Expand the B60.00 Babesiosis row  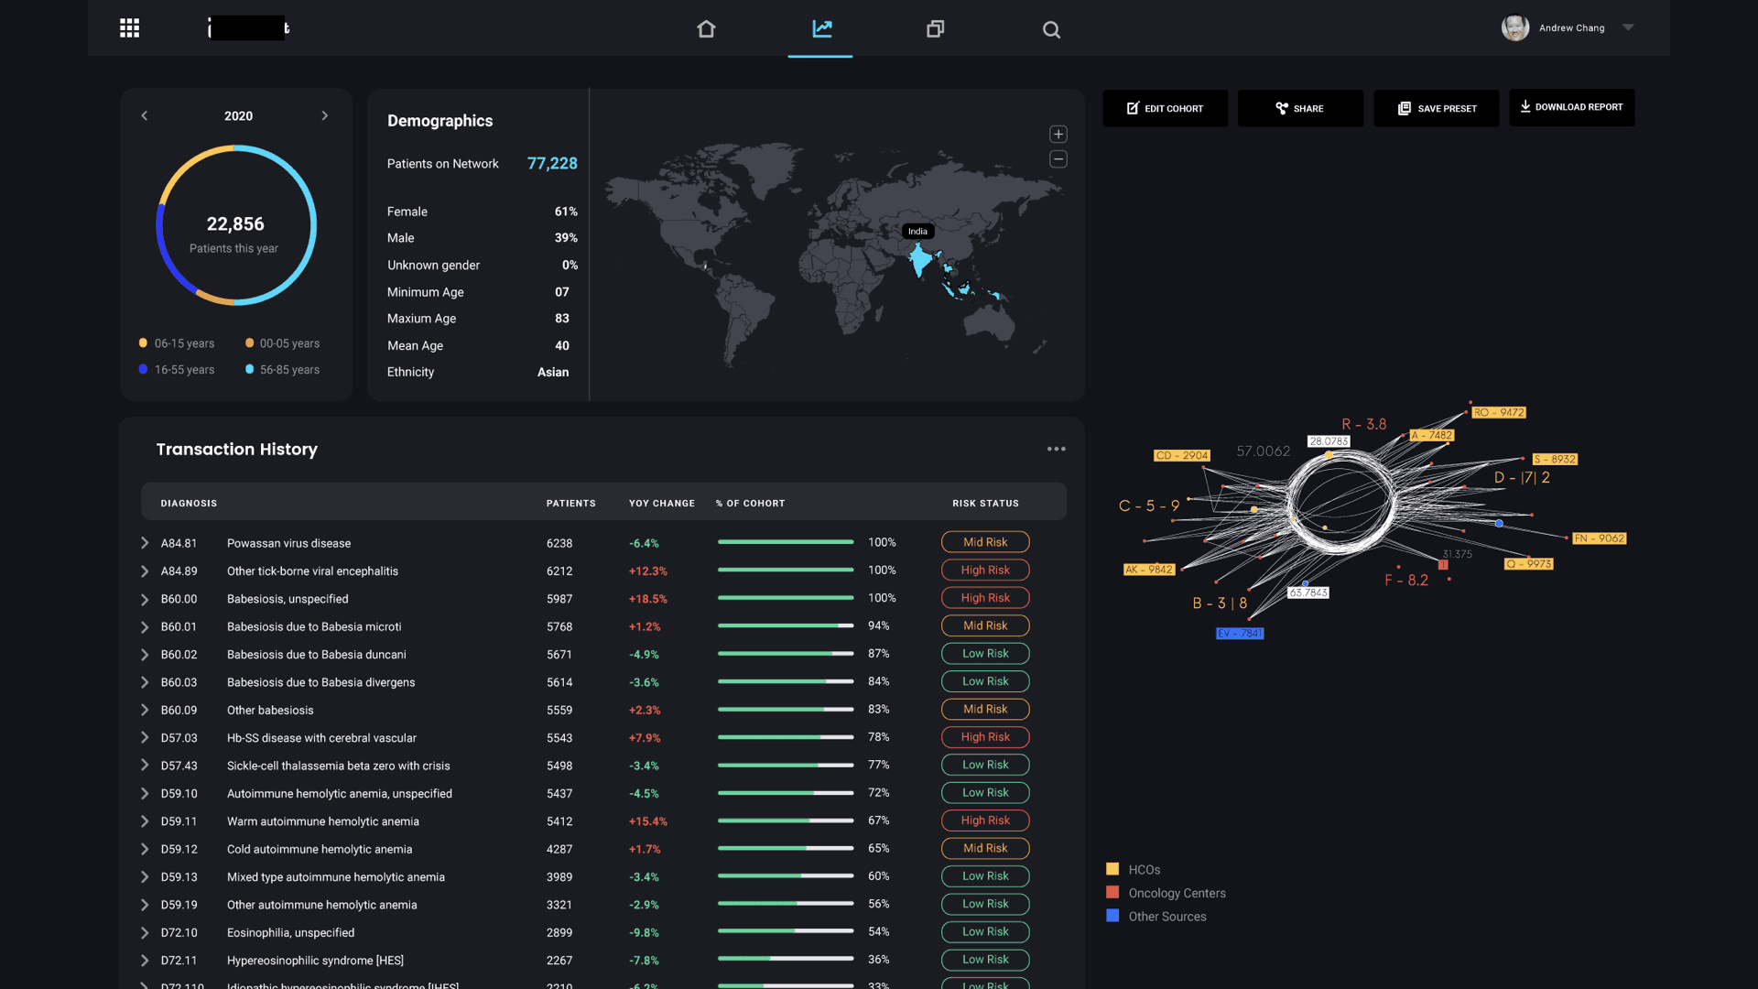[144, 599]
